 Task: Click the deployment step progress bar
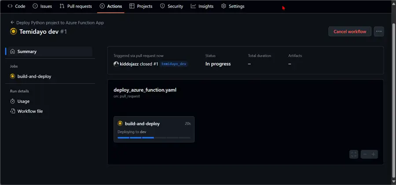coord(154,138)
